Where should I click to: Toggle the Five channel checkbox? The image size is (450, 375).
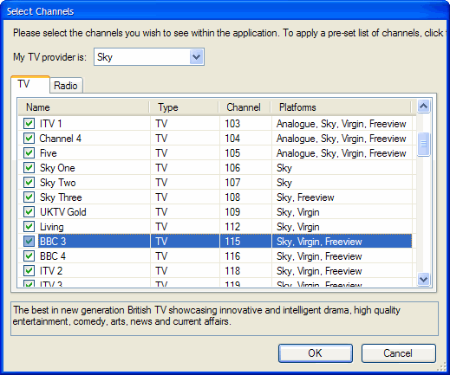29,153
